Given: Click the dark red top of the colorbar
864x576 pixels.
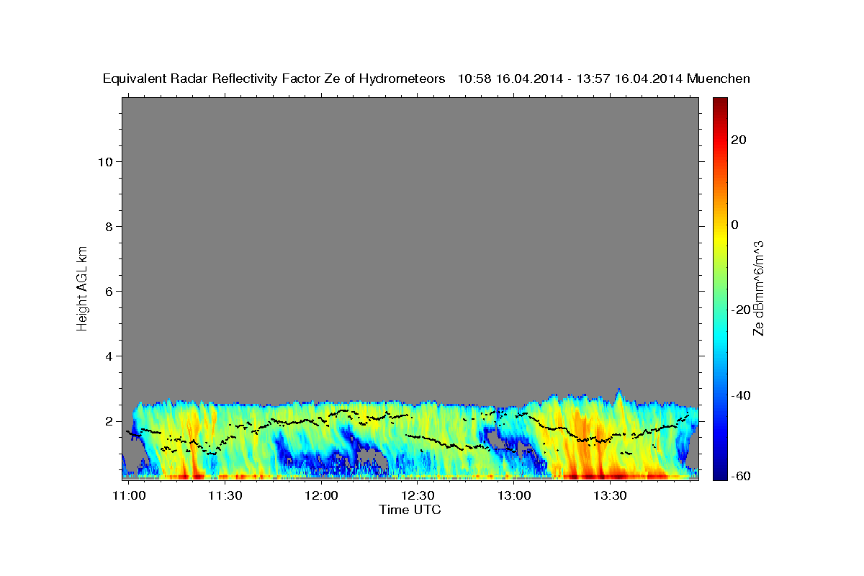Looking at the screenshot, I should coord(719,103).
